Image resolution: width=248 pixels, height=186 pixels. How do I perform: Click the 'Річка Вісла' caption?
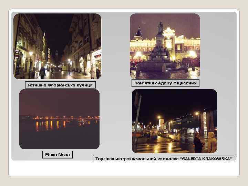[x=58, y=155]
